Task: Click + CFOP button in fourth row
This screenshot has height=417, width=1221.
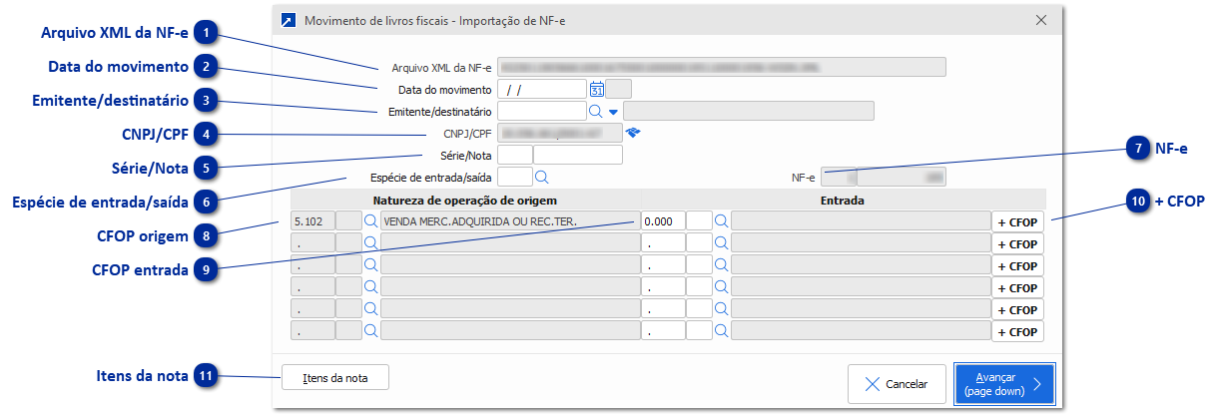Action: (x=1017, y=287)
